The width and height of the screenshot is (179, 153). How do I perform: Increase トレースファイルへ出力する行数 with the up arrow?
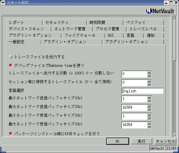(x=149, y=73)
